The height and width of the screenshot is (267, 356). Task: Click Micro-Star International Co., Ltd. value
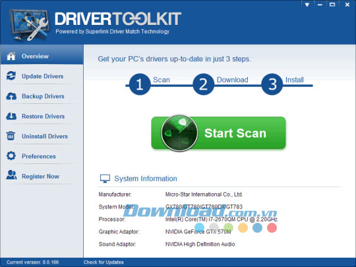204,194
